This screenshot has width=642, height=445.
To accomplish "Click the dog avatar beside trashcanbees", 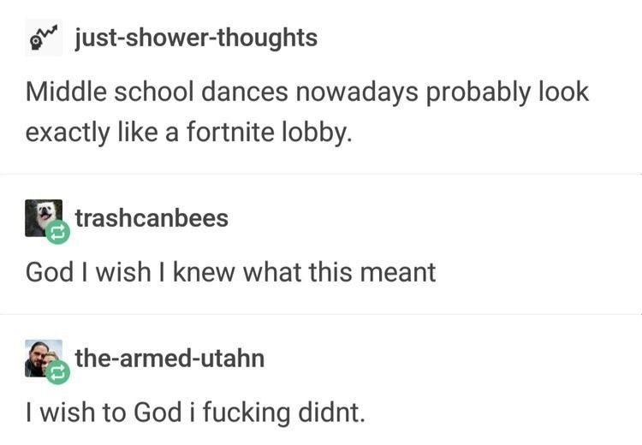I will [44, 217].
